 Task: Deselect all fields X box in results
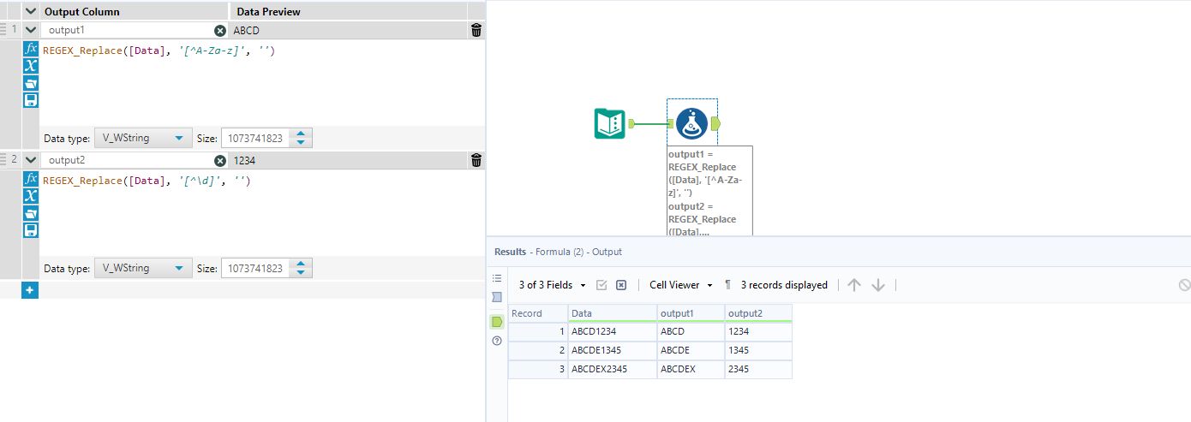621,285
